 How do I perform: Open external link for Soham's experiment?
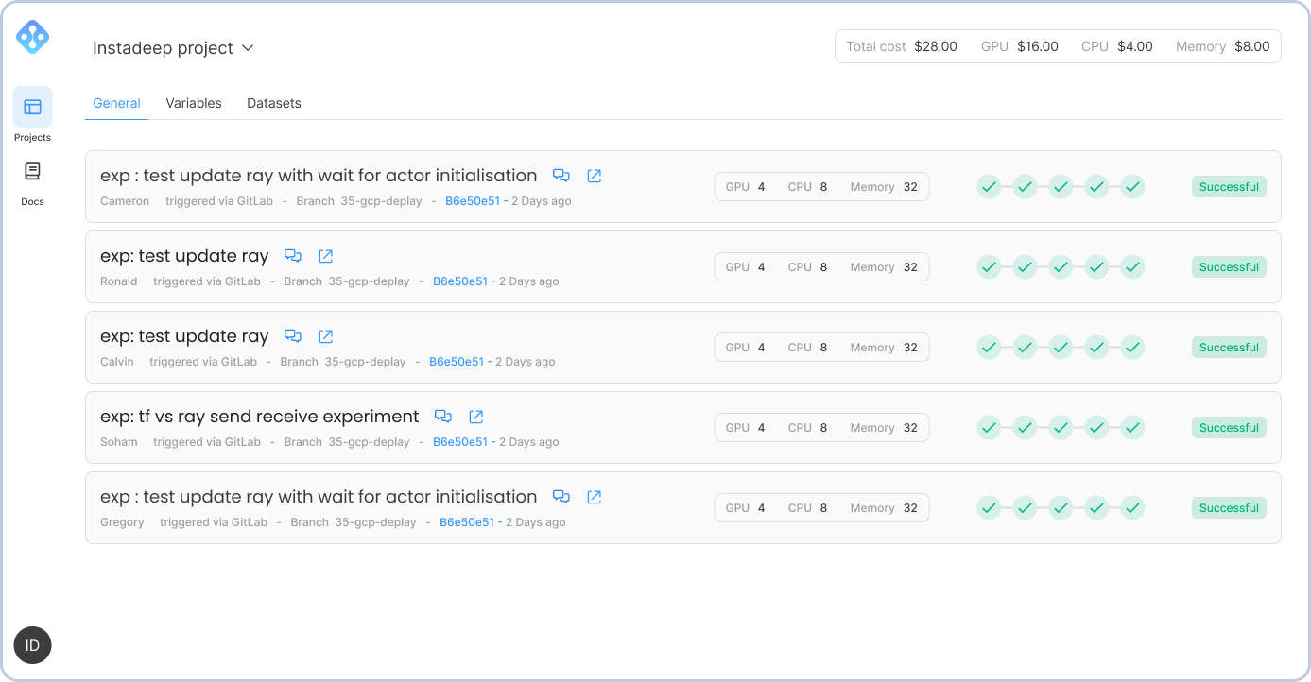point(476,417)
